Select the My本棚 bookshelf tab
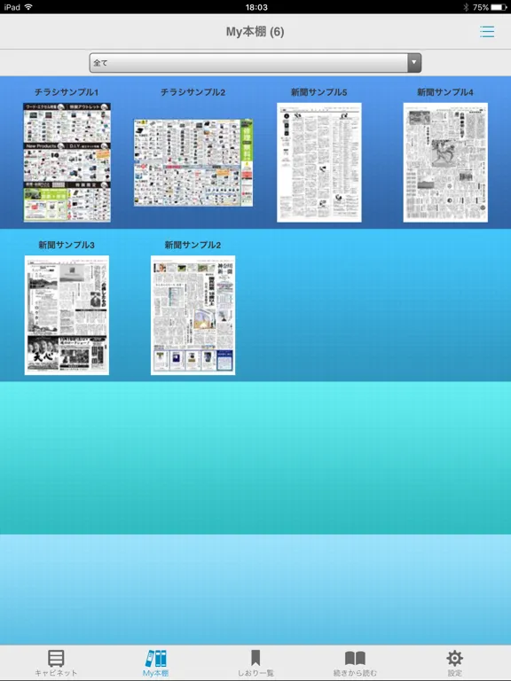 [155, 663]
